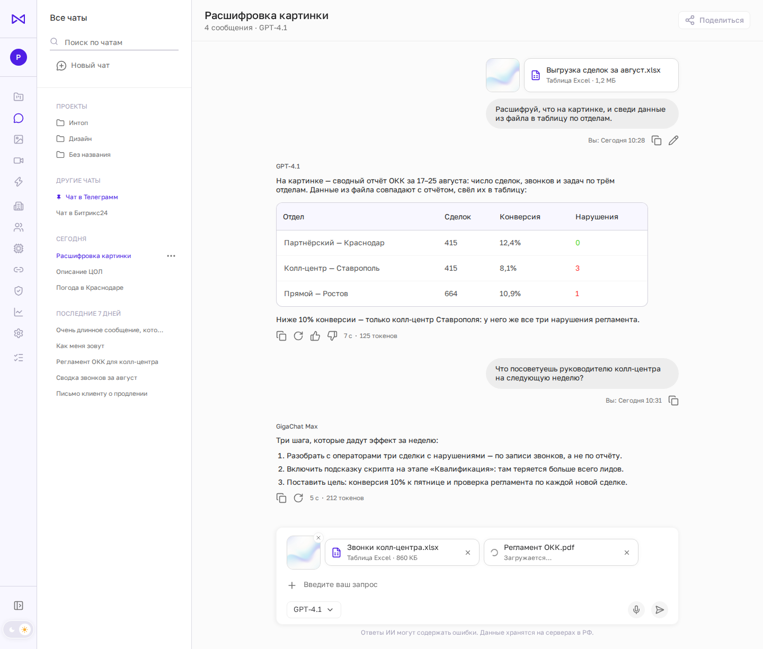The height and width of the screenshot is (649, 763).
Task: Click the Поделиться share button
Action: click(714, 20)
